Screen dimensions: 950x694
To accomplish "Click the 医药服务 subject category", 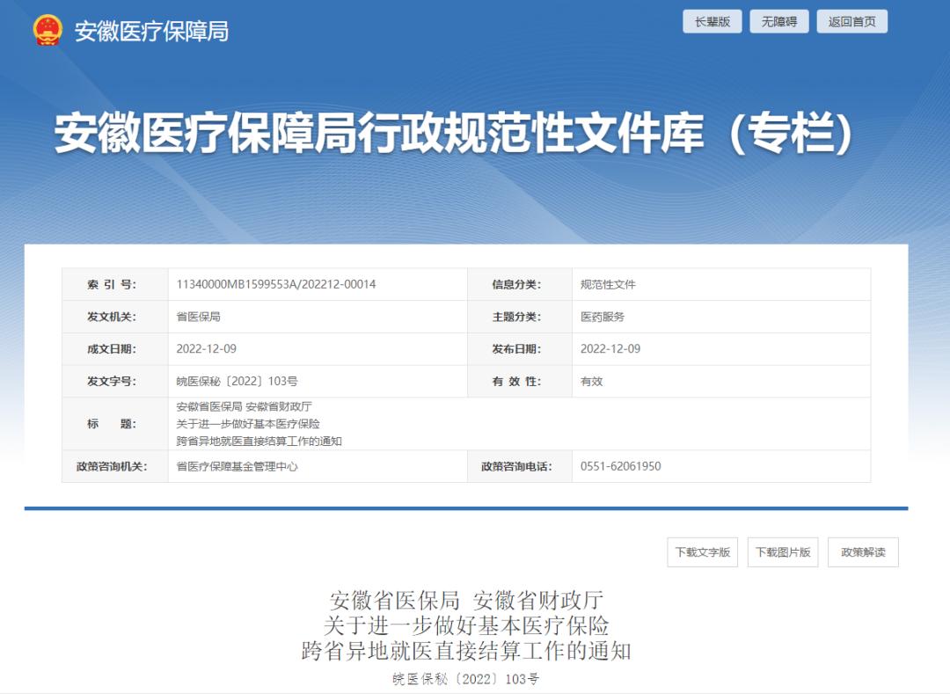I will click(599, 317).
